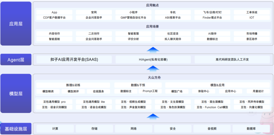Choose 豆包·声音复刻模型
Image resolution: width=274 pixels, height=135 pixels.
133,107
